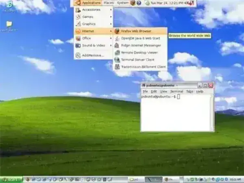Viewport: 244px width, 183px height.
Task: Select the Internet category
Action: pyautogui.click(x=94, y=31)
